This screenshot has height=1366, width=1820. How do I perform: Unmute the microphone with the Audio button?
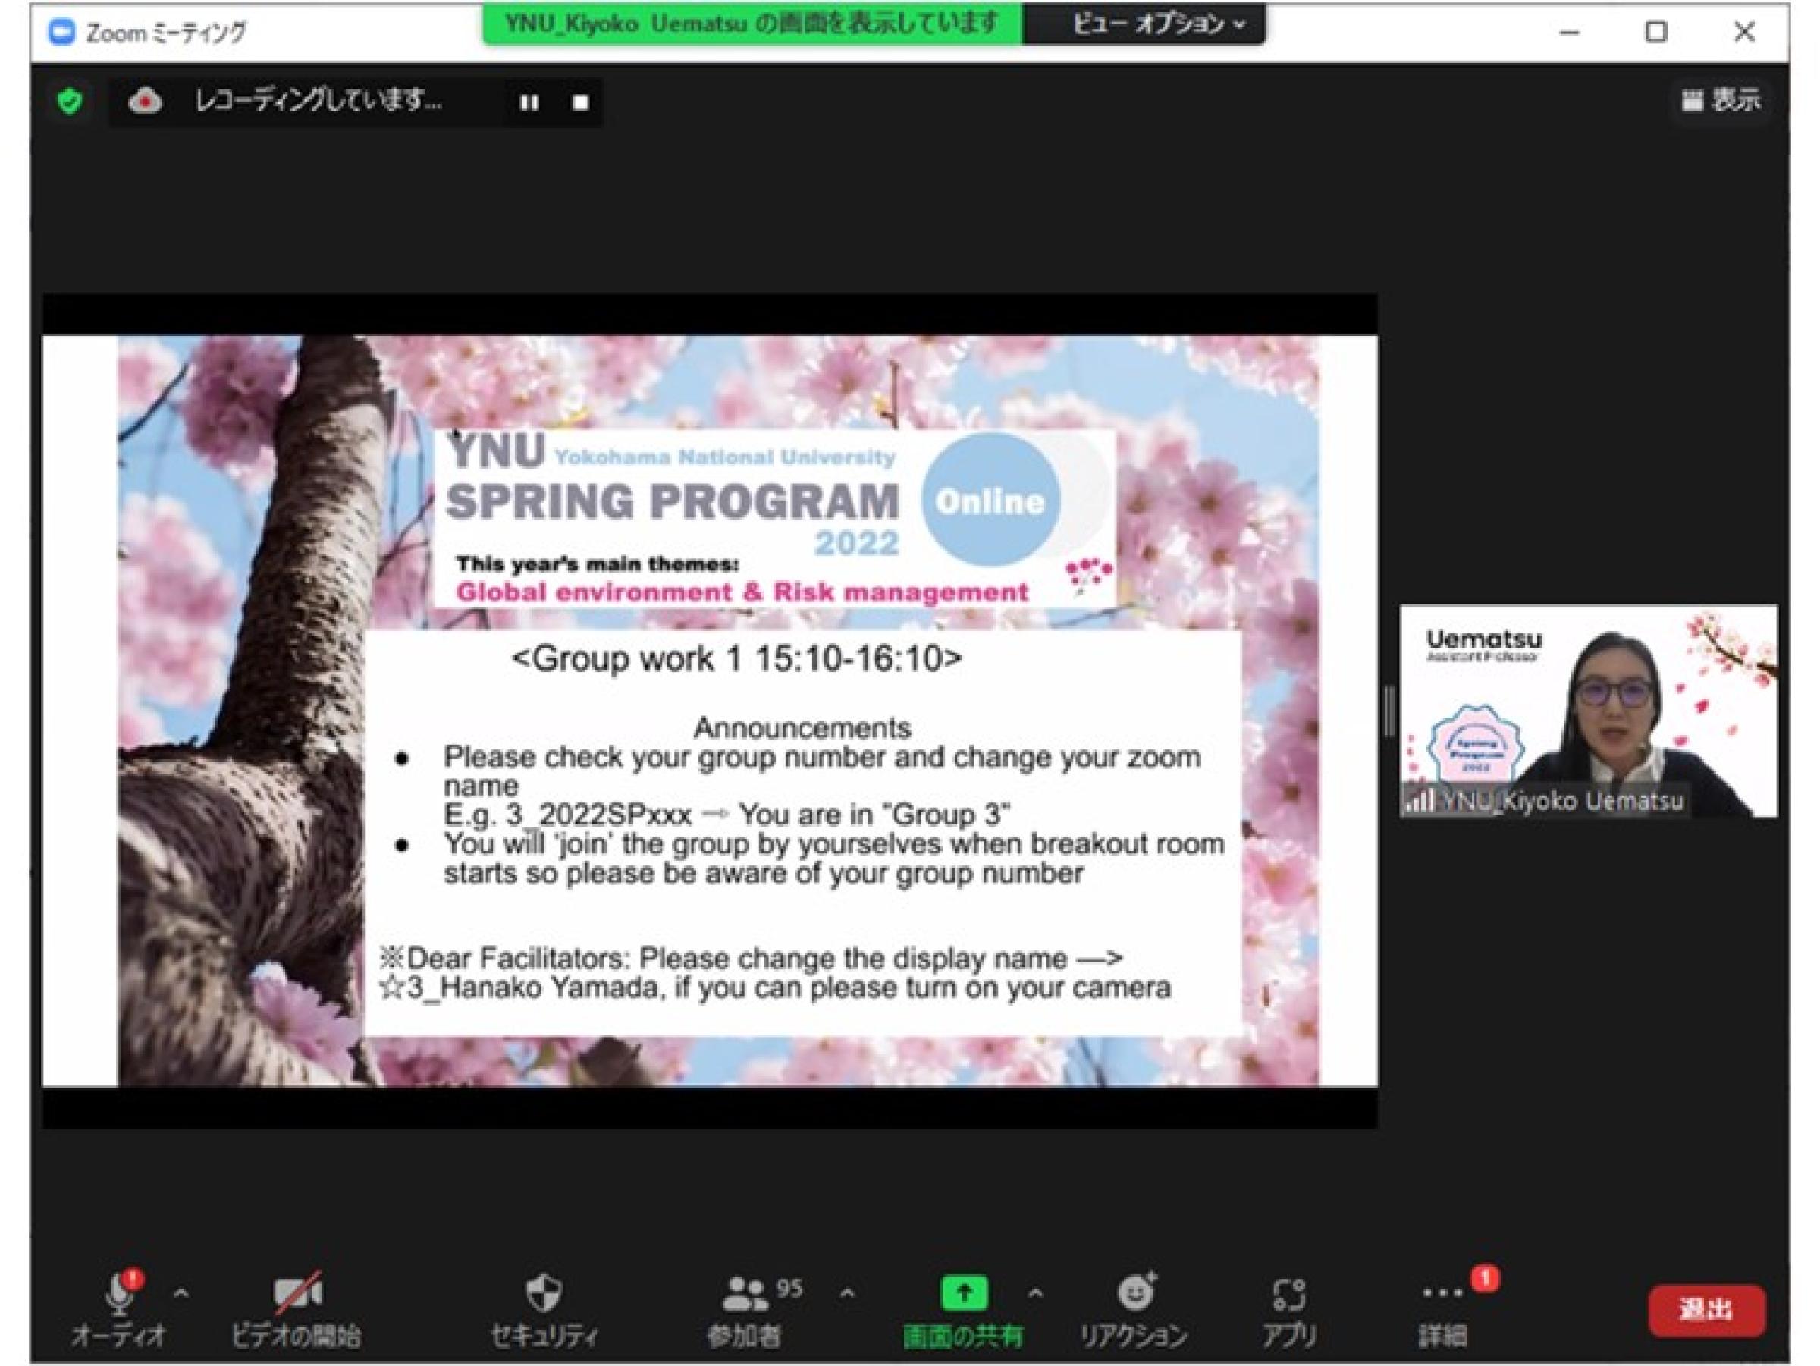pos(118,1308)
